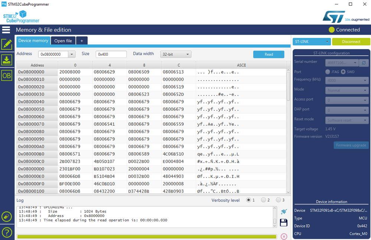
Task: Choose the JTAG port option
Action: click(x=328, y=72)
